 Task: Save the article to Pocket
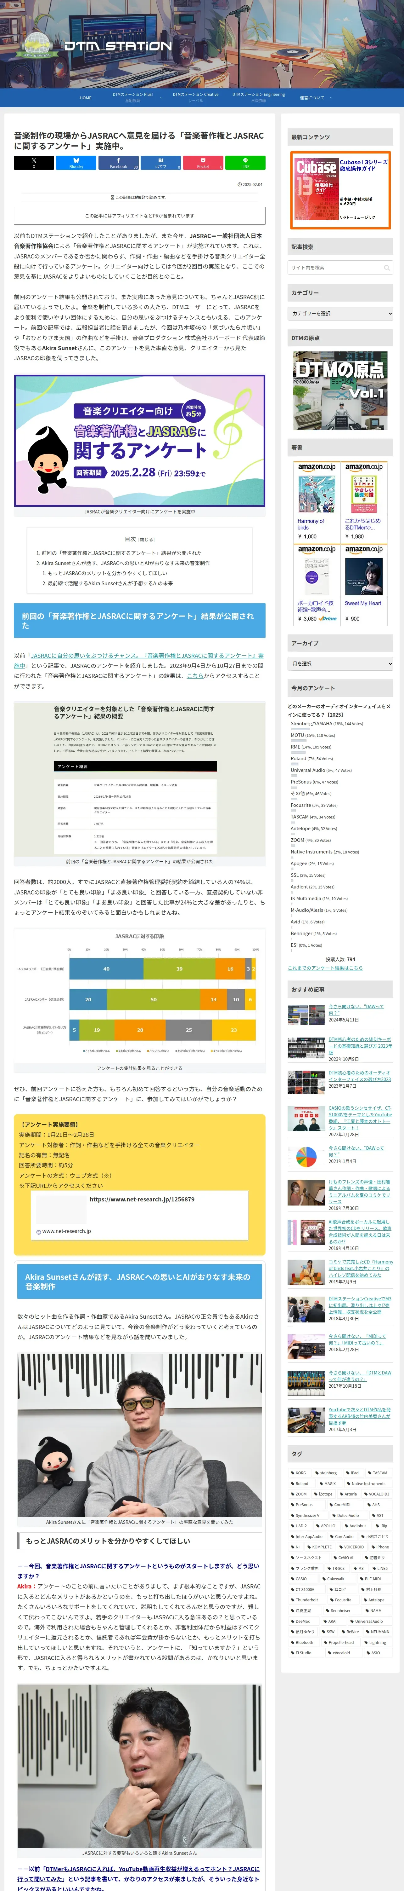[x=203, y=163]
